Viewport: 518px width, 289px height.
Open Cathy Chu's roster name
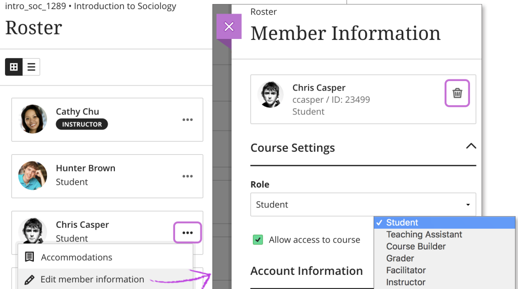pyautogui.click(x=77, y=112)
